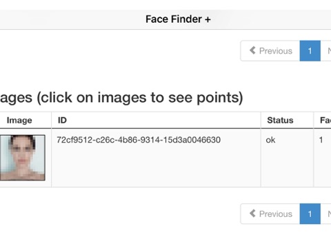Go to Previous page using top pagination
The width and height of the screenshot is (331, 248).
coord(270,51)
